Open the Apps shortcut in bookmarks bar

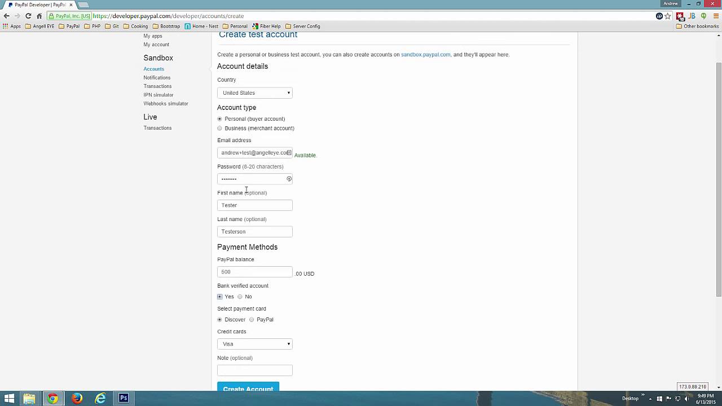click(12, 26)
